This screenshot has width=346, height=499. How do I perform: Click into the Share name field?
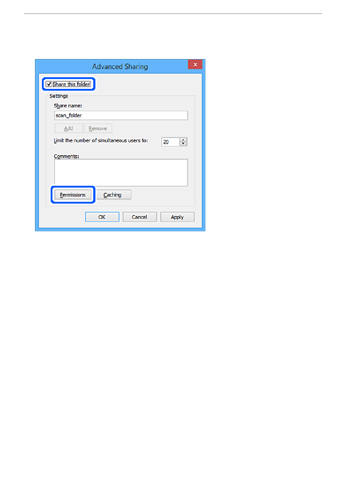click(x=121, y=115)
